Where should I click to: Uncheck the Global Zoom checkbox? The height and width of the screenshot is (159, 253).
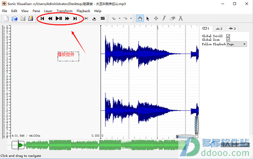(x=228, y=40)
